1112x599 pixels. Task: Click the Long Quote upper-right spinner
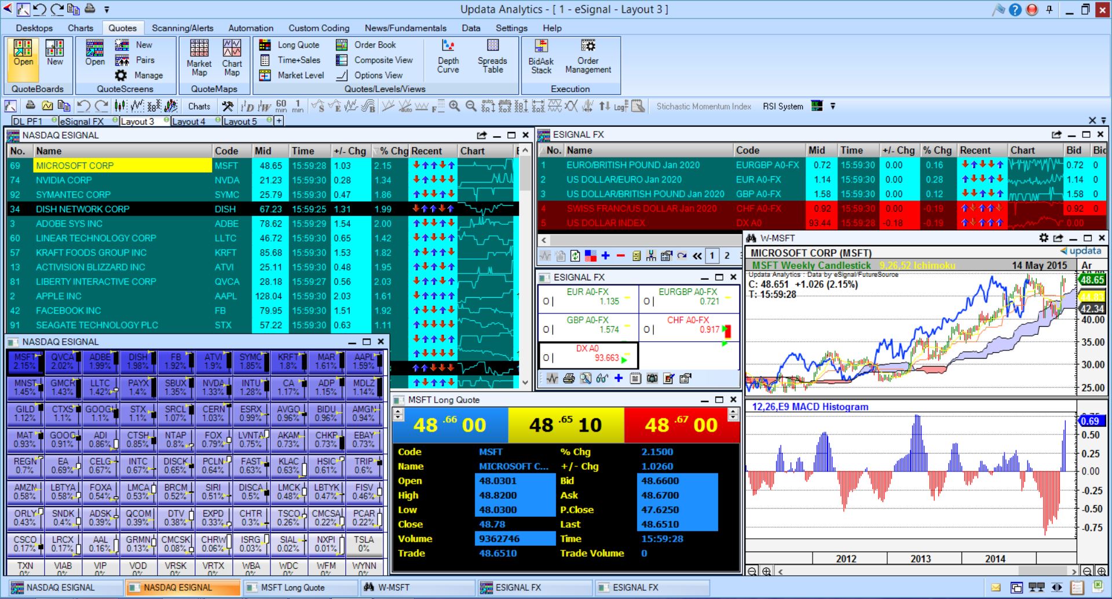pos(733,414)
